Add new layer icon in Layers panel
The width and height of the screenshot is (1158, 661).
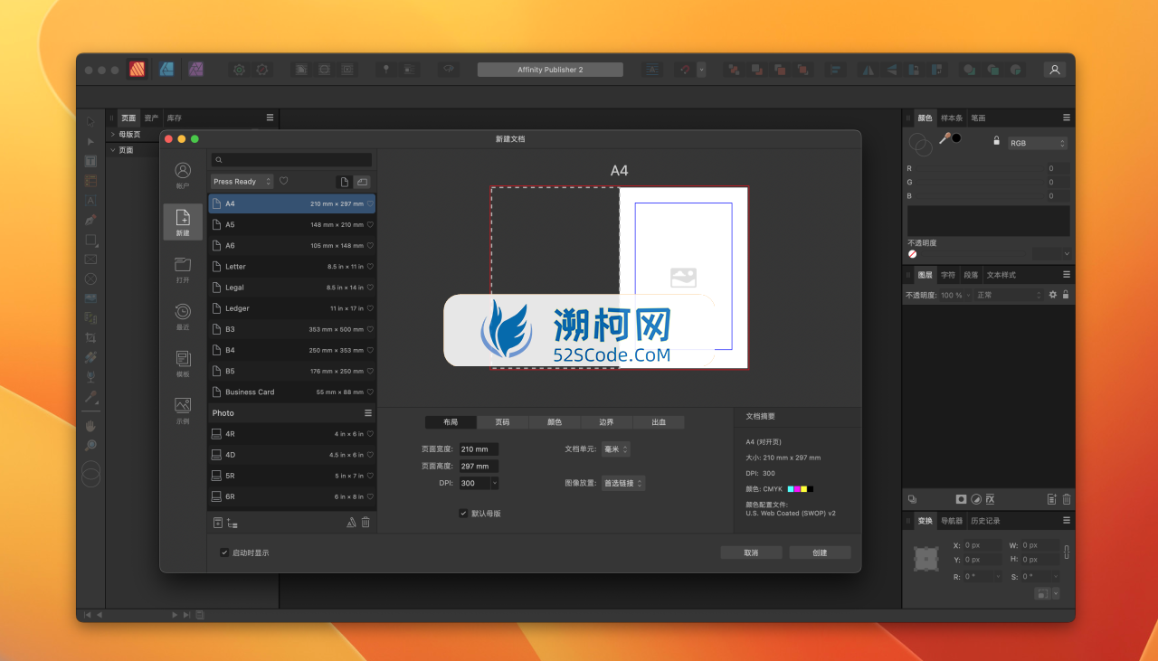pos(1051,499)
